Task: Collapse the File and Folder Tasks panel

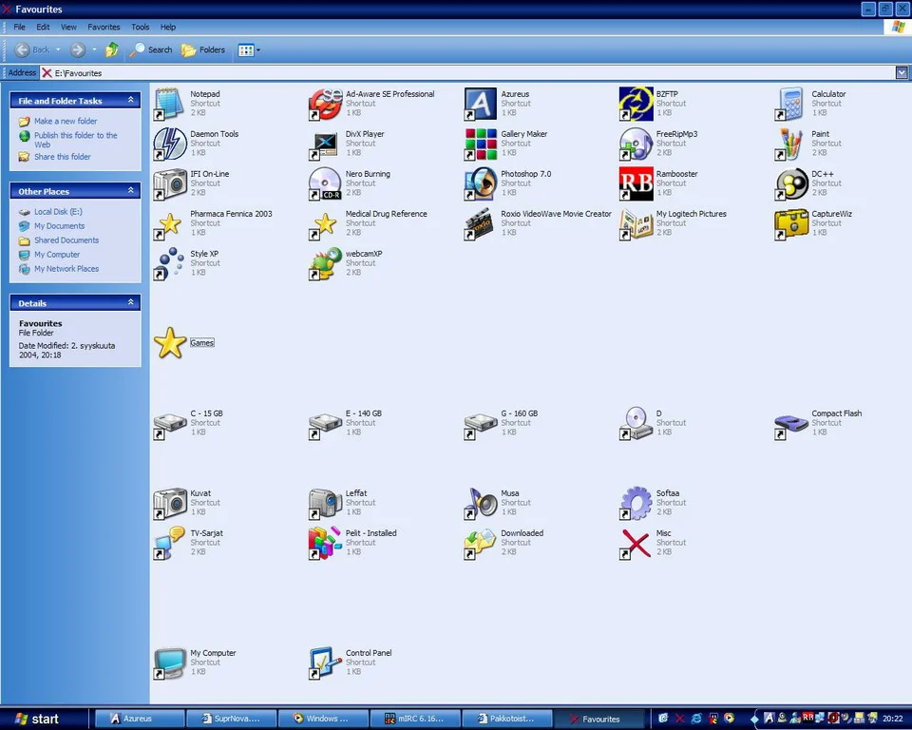Action: (x=131, y=101)
